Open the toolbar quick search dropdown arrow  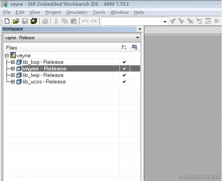coord(165,22)
